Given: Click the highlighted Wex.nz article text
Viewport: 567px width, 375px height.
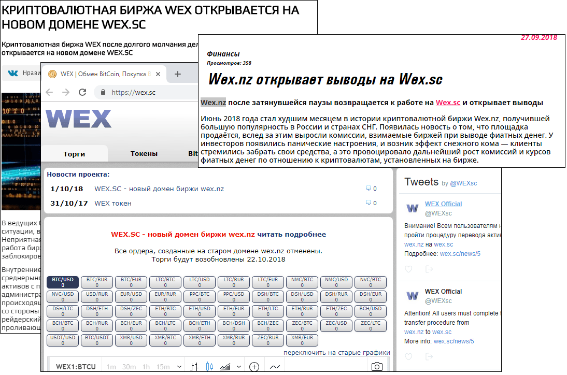Looking at the screenshot, I should [214, 103].
